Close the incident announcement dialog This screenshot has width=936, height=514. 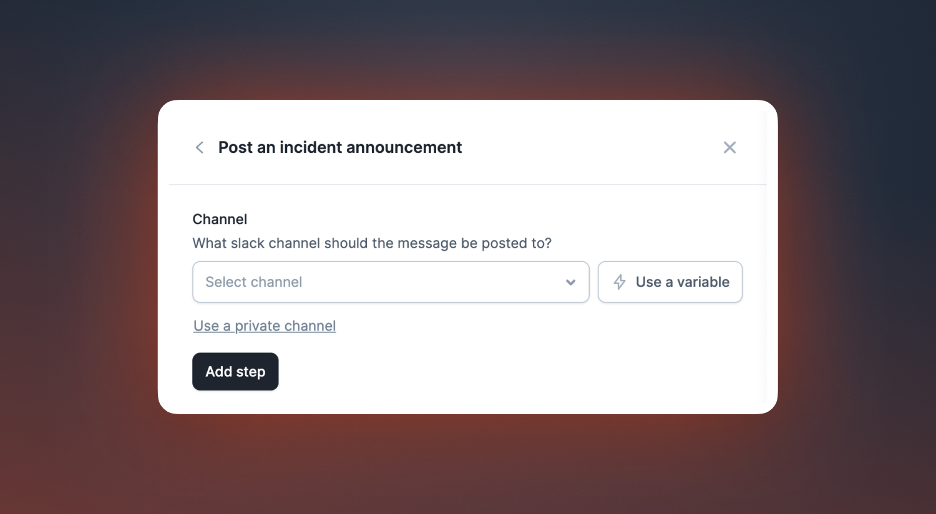pyautogui.click(x=729, y=148)
